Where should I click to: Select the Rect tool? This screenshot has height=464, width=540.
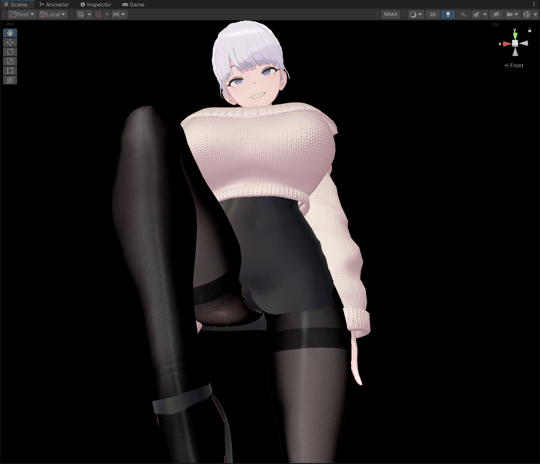10,71
